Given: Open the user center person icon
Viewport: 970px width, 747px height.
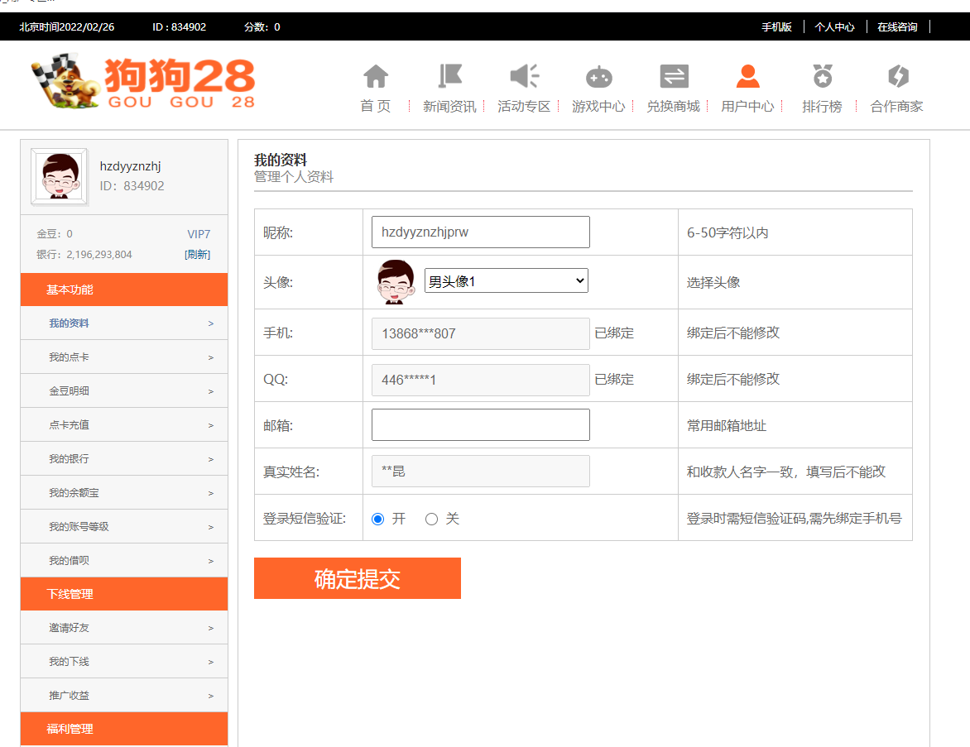Looking at the screenshot, I should pos(747,77).
